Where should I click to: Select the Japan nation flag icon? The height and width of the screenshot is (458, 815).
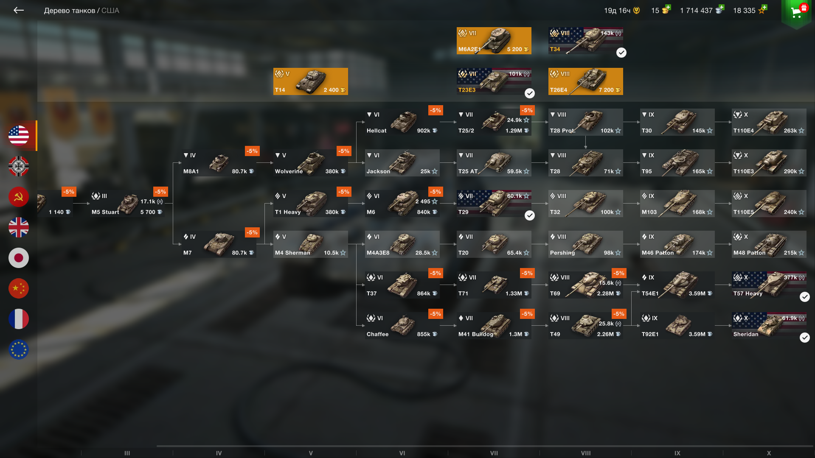(19, 258)
